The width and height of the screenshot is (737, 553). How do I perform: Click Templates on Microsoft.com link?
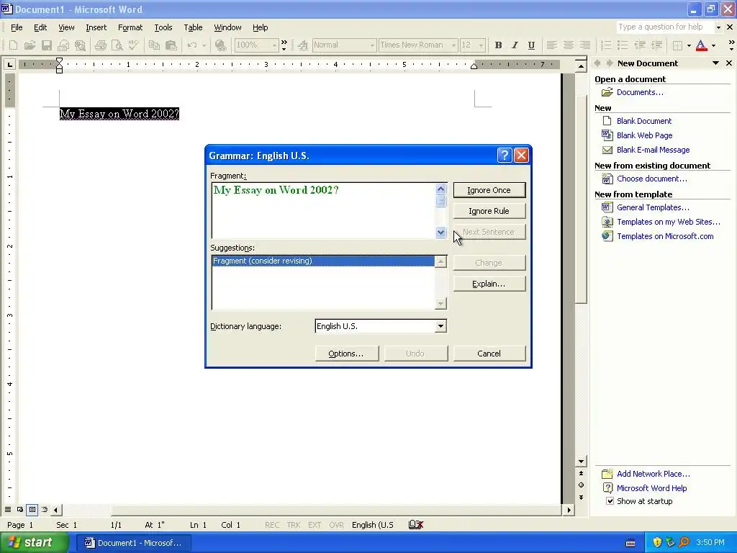coord(665,236)
